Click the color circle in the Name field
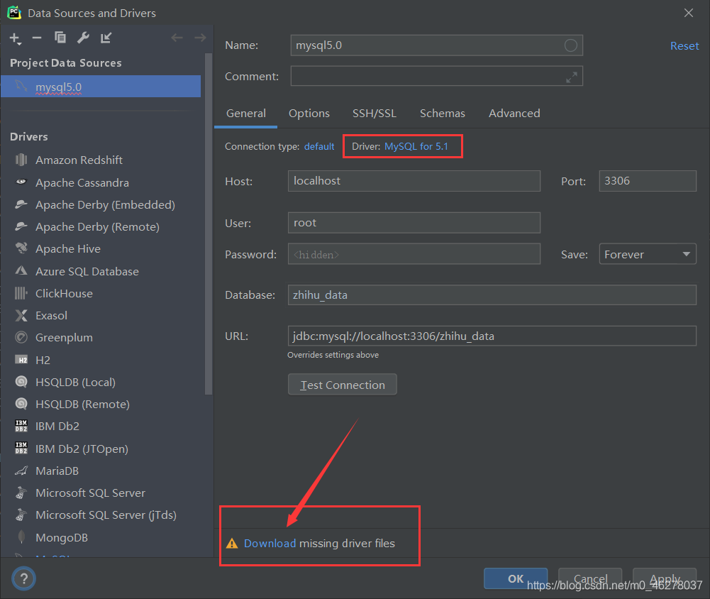The height and width of the screenshot is (599, 710). (570, 45)
